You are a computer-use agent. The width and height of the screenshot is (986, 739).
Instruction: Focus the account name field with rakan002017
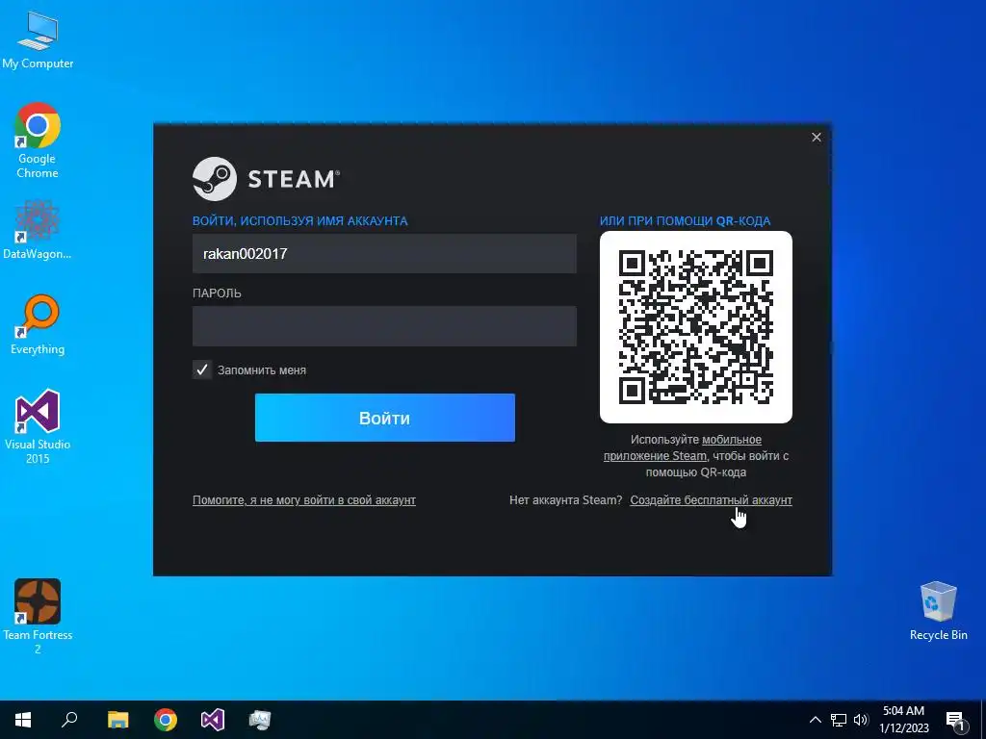(384, 254)
